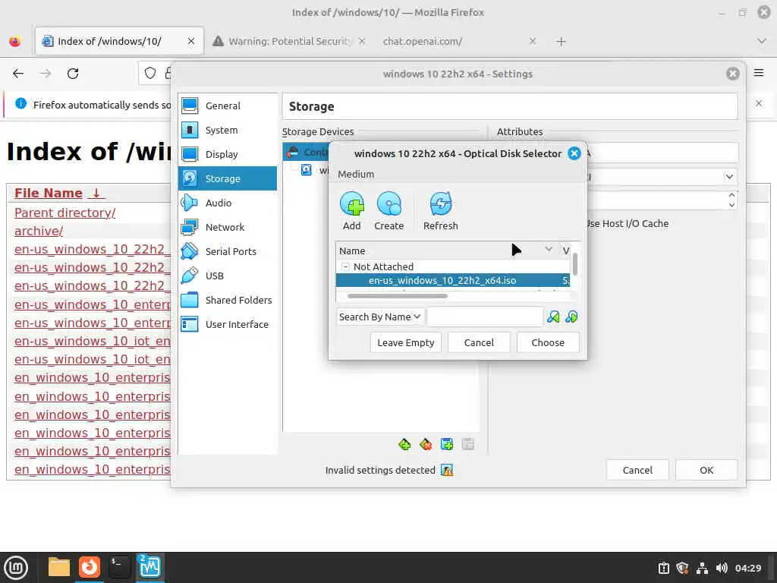Click the Name column sort chevron
Screen dimensions: 777x583
(549, 249)
